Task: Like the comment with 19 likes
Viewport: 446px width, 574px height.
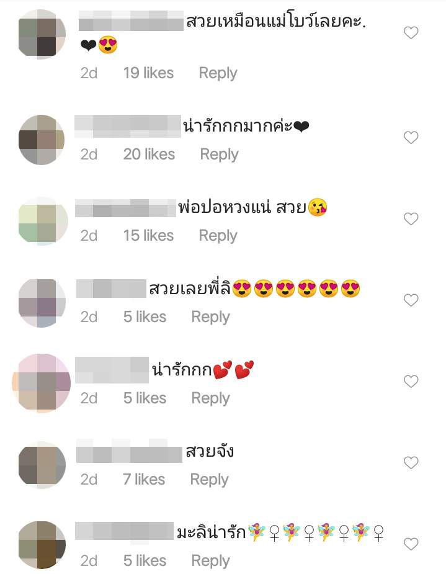Action: (411, 33)
